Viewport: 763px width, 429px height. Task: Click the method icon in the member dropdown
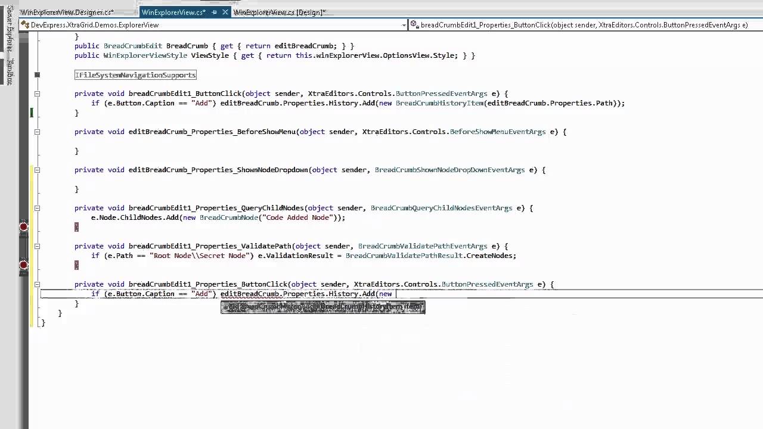coord(415,25)
